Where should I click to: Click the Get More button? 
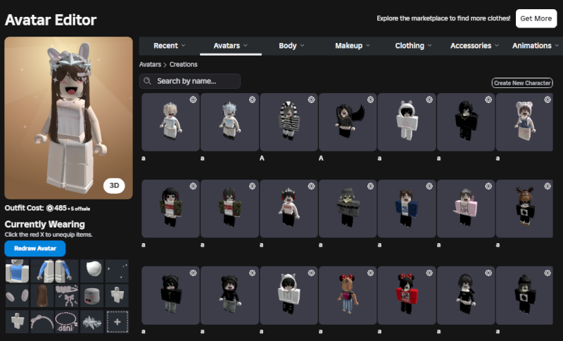point(536,18)
